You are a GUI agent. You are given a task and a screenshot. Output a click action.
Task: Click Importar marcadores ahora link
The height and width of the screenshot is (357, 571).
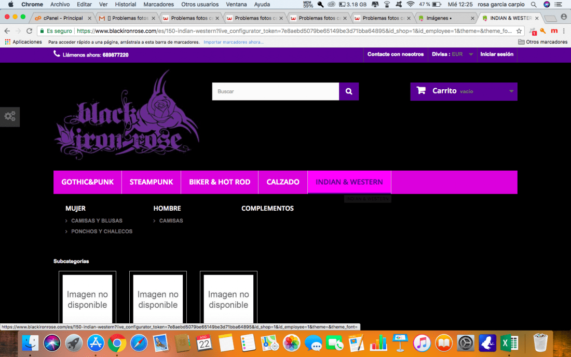point(234,42)
